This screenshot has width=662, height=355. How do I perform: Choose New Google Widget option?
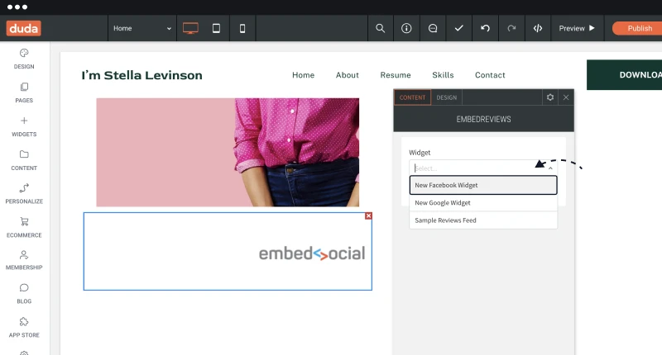(x=483, y=202)
